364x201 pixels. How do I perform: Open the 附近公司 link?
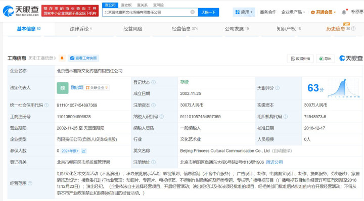tap(275, 162)
